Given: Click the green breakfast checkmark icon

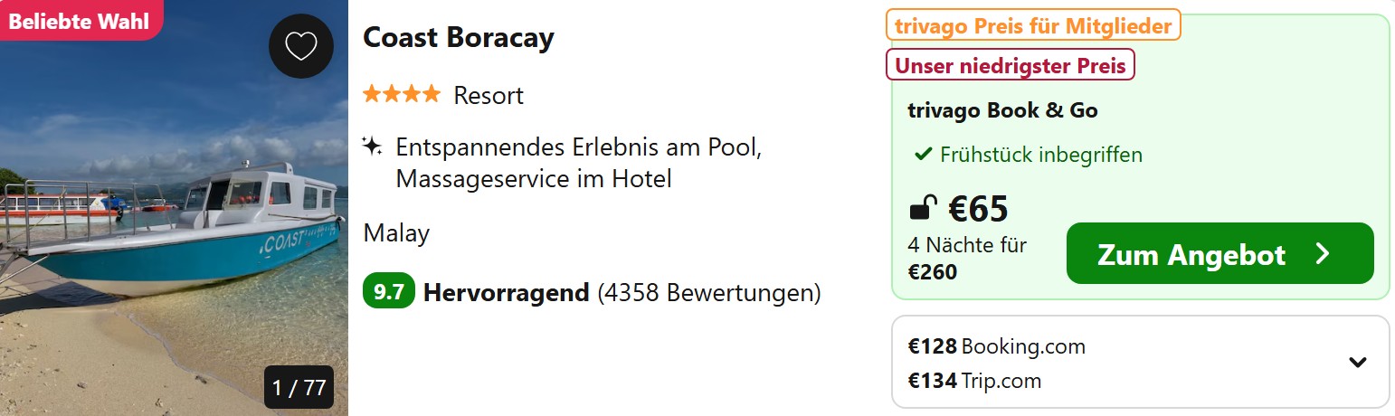Looking at the screenshot, I should (x=923, y=155).
